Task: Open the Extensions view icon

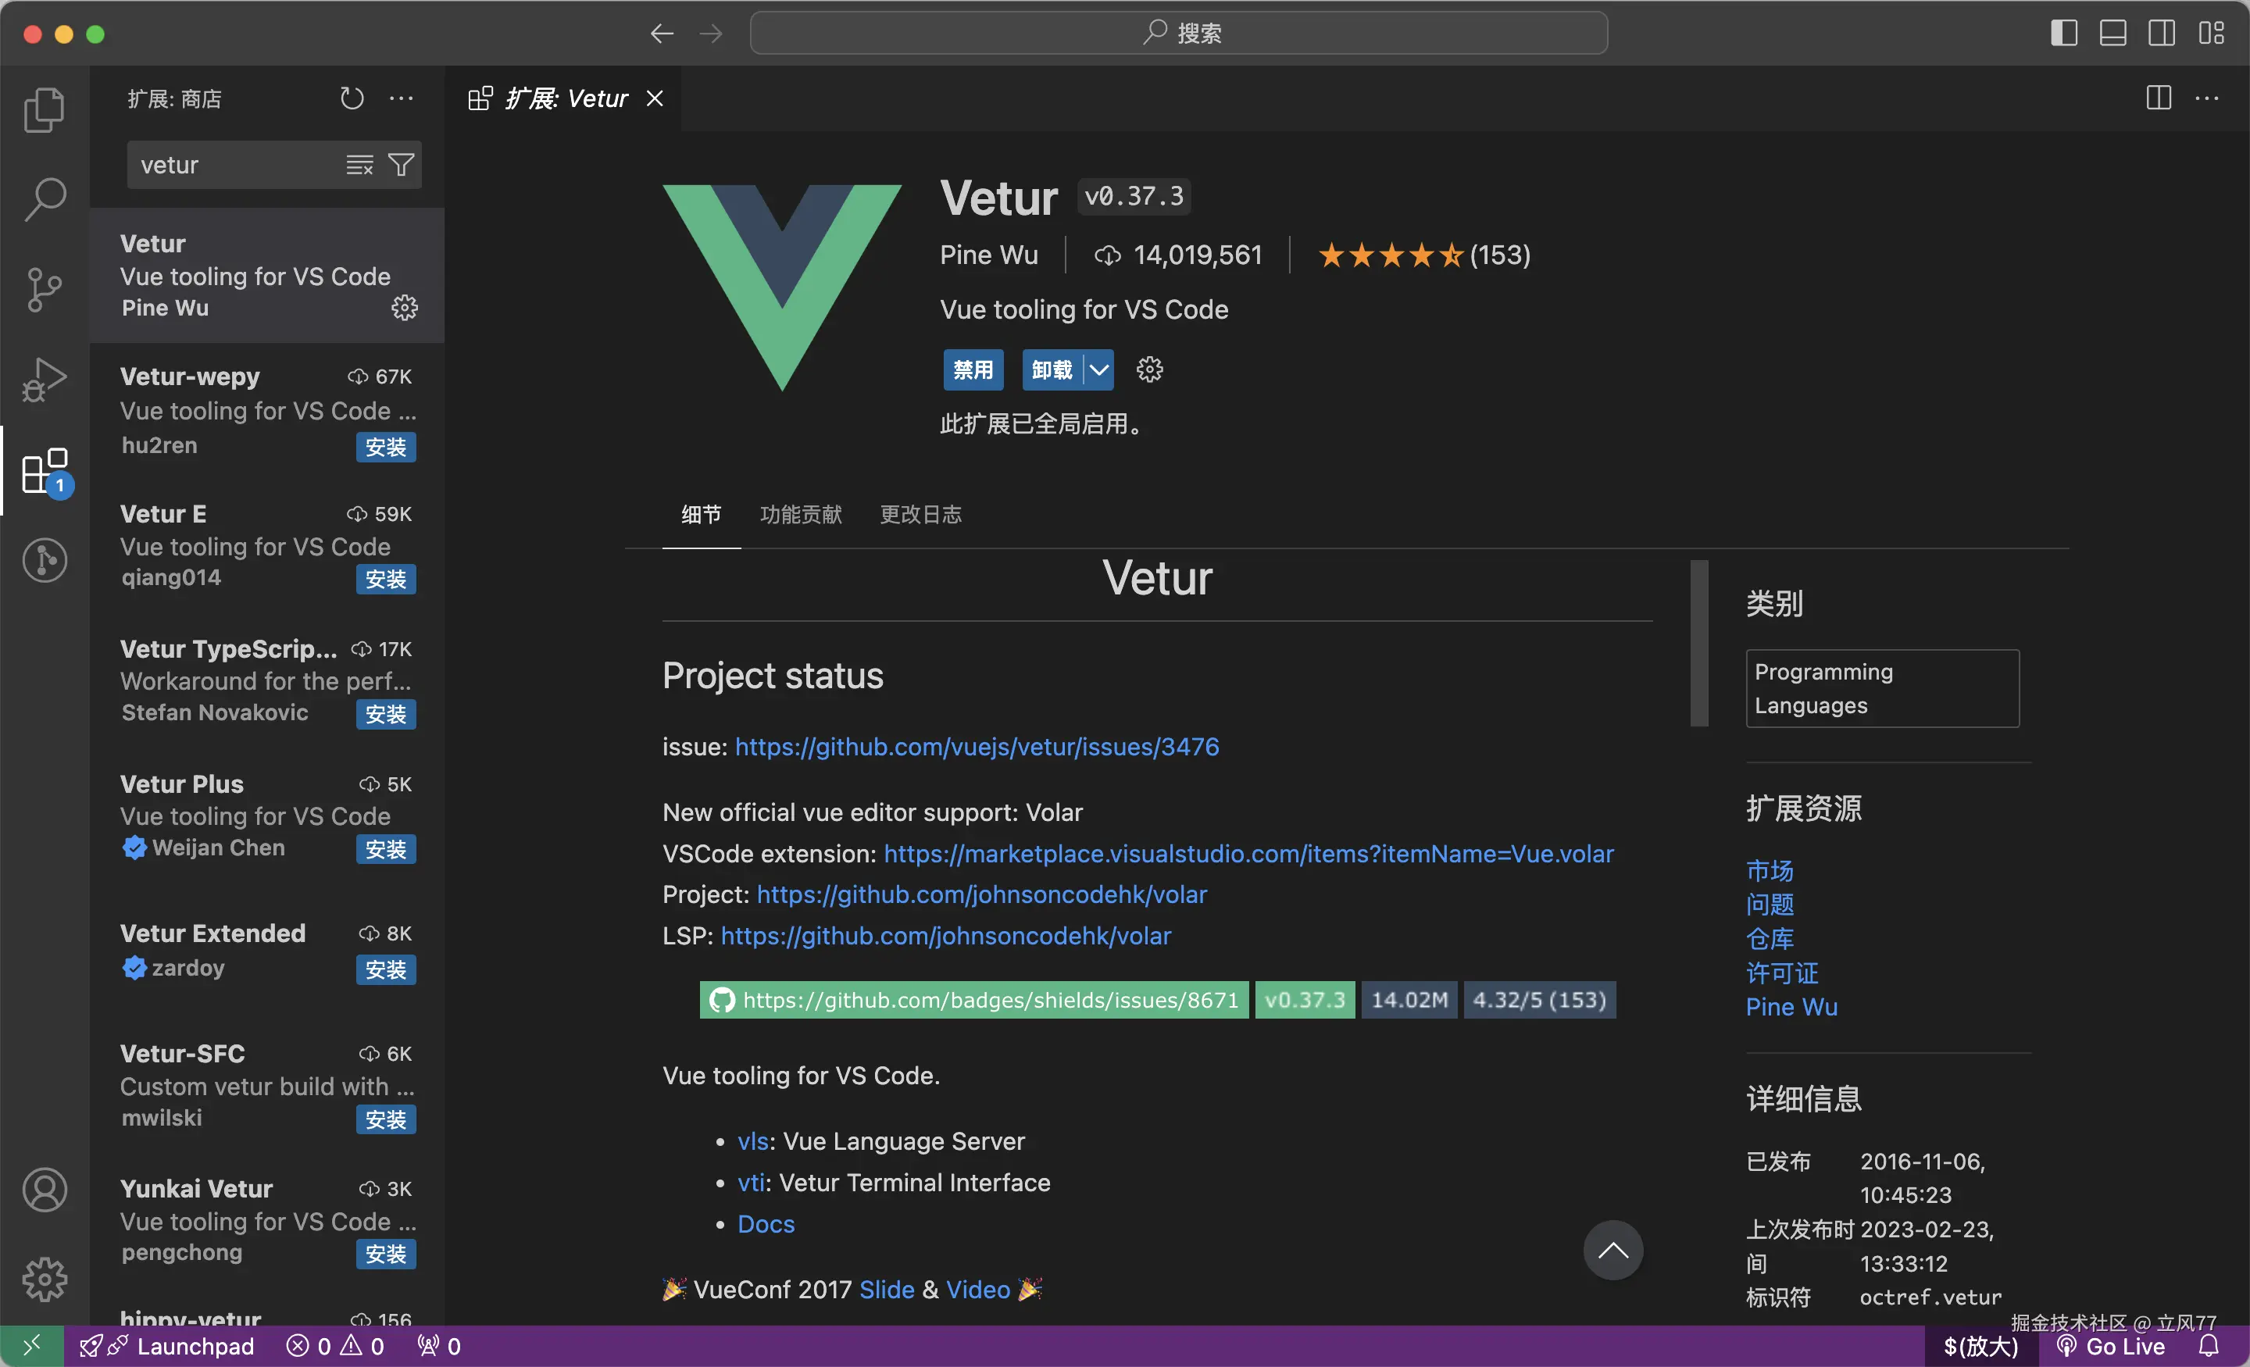Action: [45, 470]
